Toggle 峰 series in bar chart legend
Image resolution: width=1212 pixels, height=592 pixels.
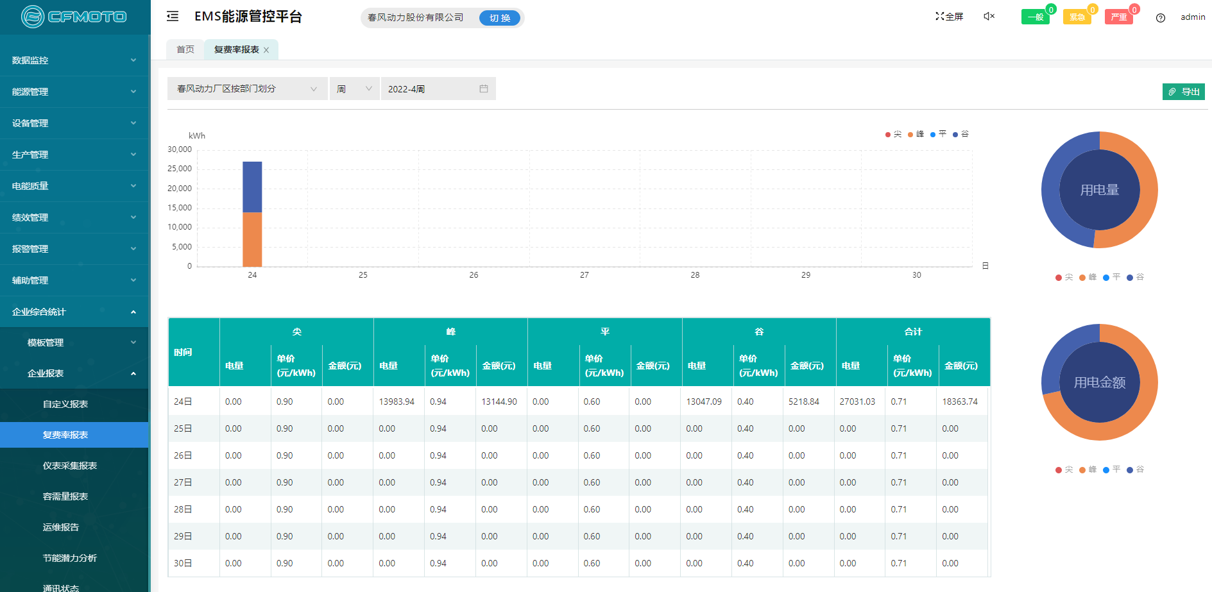click(916, 134)
